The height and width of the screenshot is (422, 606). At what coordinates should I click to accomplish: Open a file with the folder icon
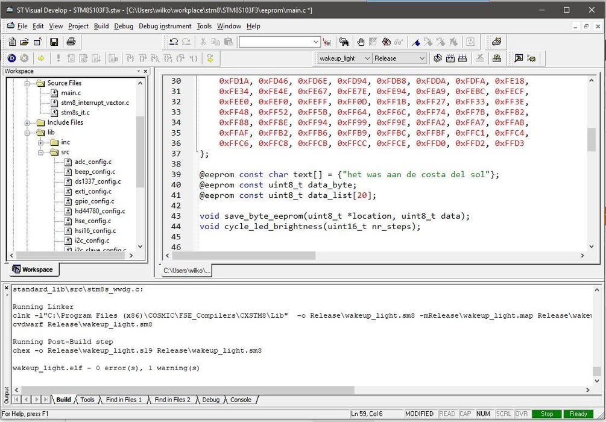[24, 42]
